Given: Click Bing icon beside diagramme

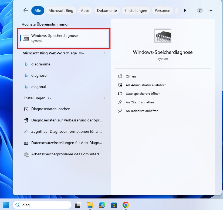Looking at the screenshot, I should click(x=26, y=64).
